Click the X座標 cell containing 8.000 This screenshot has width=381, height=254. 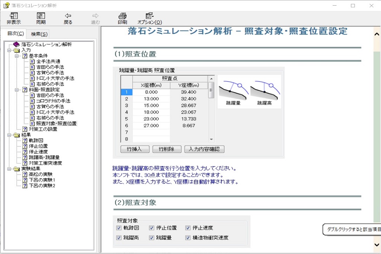coord(151,92)
